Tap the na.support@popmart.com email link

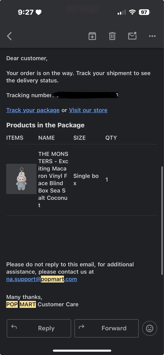click(x=42, y=279)
